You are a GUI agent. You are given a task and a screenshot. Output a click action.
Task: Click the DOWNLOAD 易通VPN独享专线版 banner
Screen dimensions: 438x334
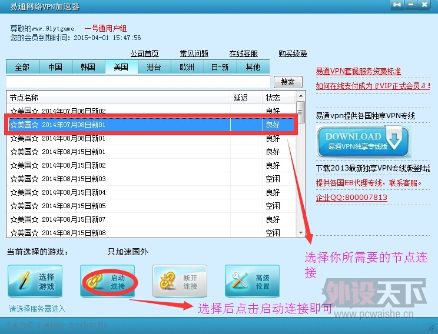pyautogui.click(x=363, y=141)
